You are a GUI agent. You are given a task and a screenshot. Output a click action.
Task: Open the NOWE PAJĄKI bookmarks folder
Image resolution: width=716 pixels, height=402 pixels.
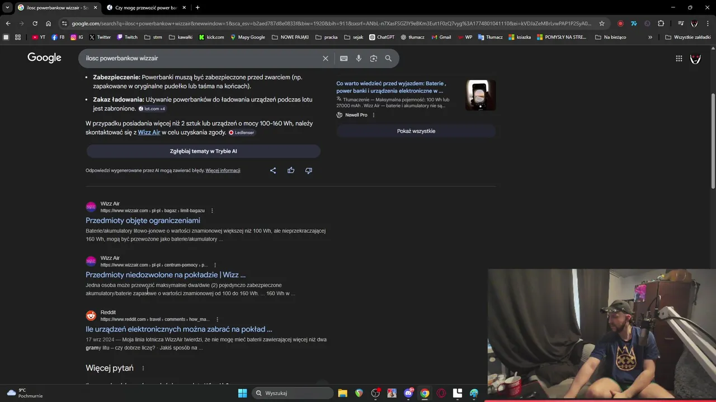(290, 37)
